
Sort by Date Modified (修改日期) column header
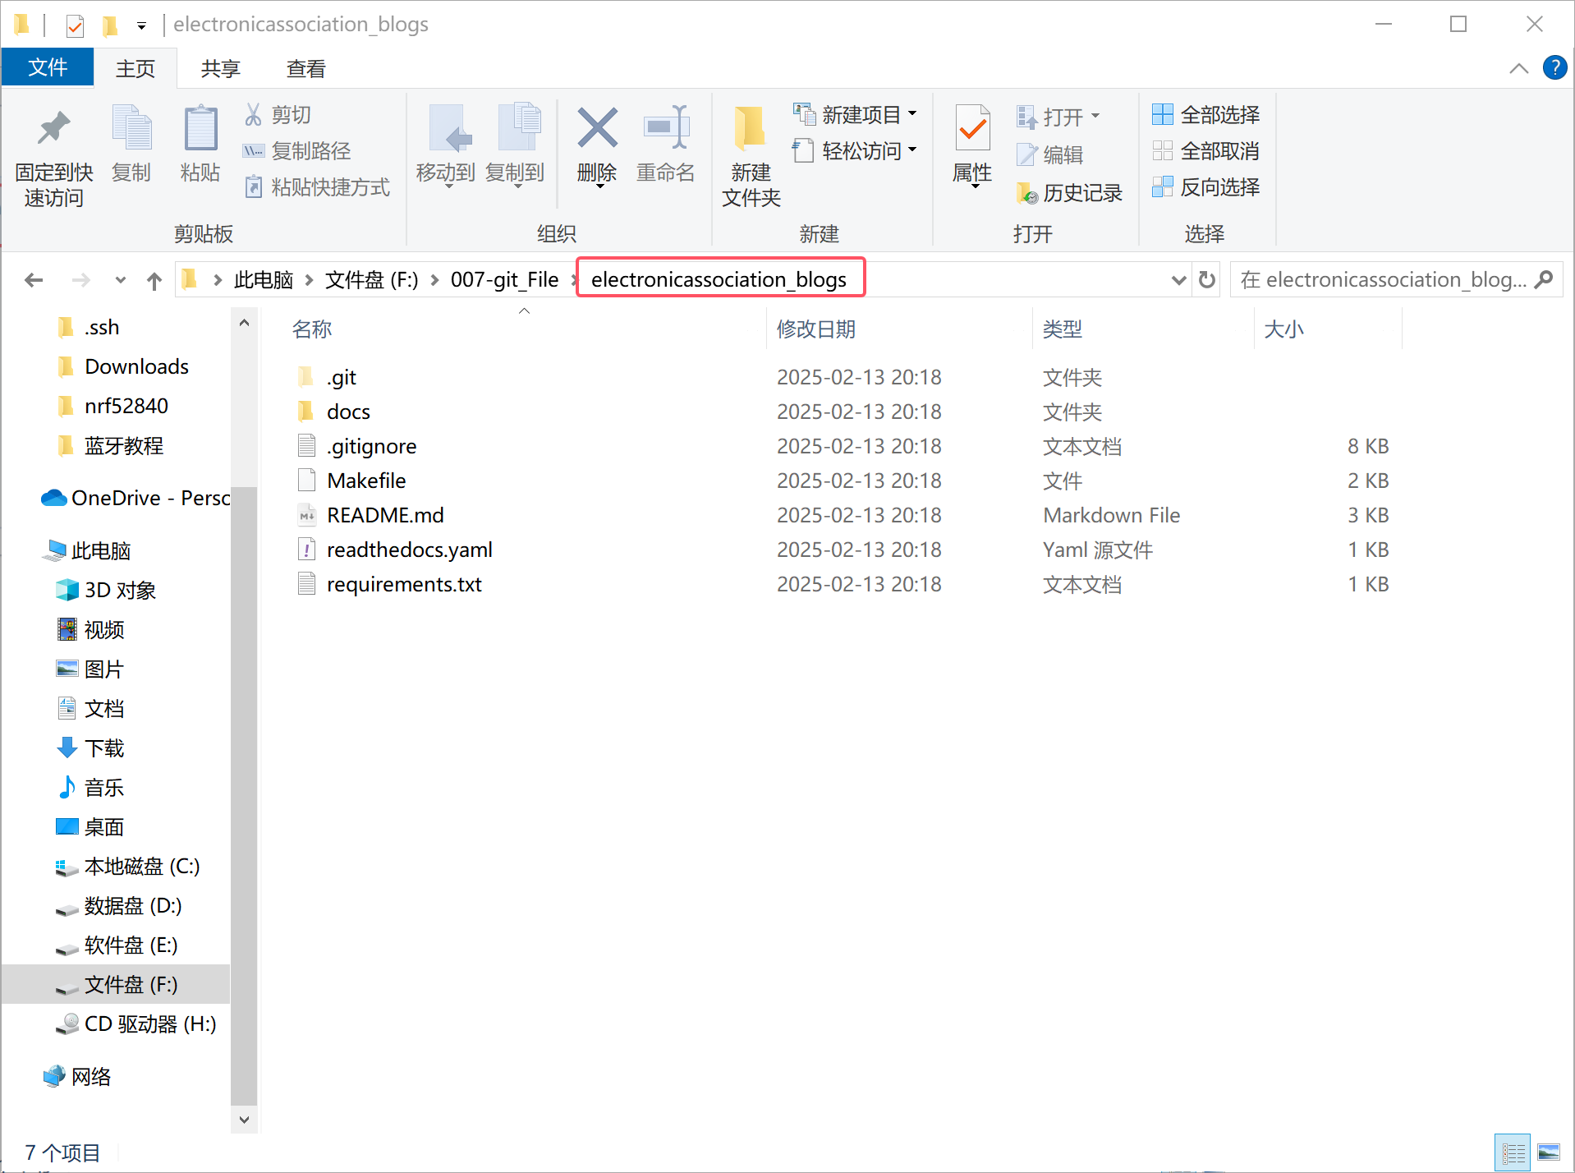coord(899,329)
